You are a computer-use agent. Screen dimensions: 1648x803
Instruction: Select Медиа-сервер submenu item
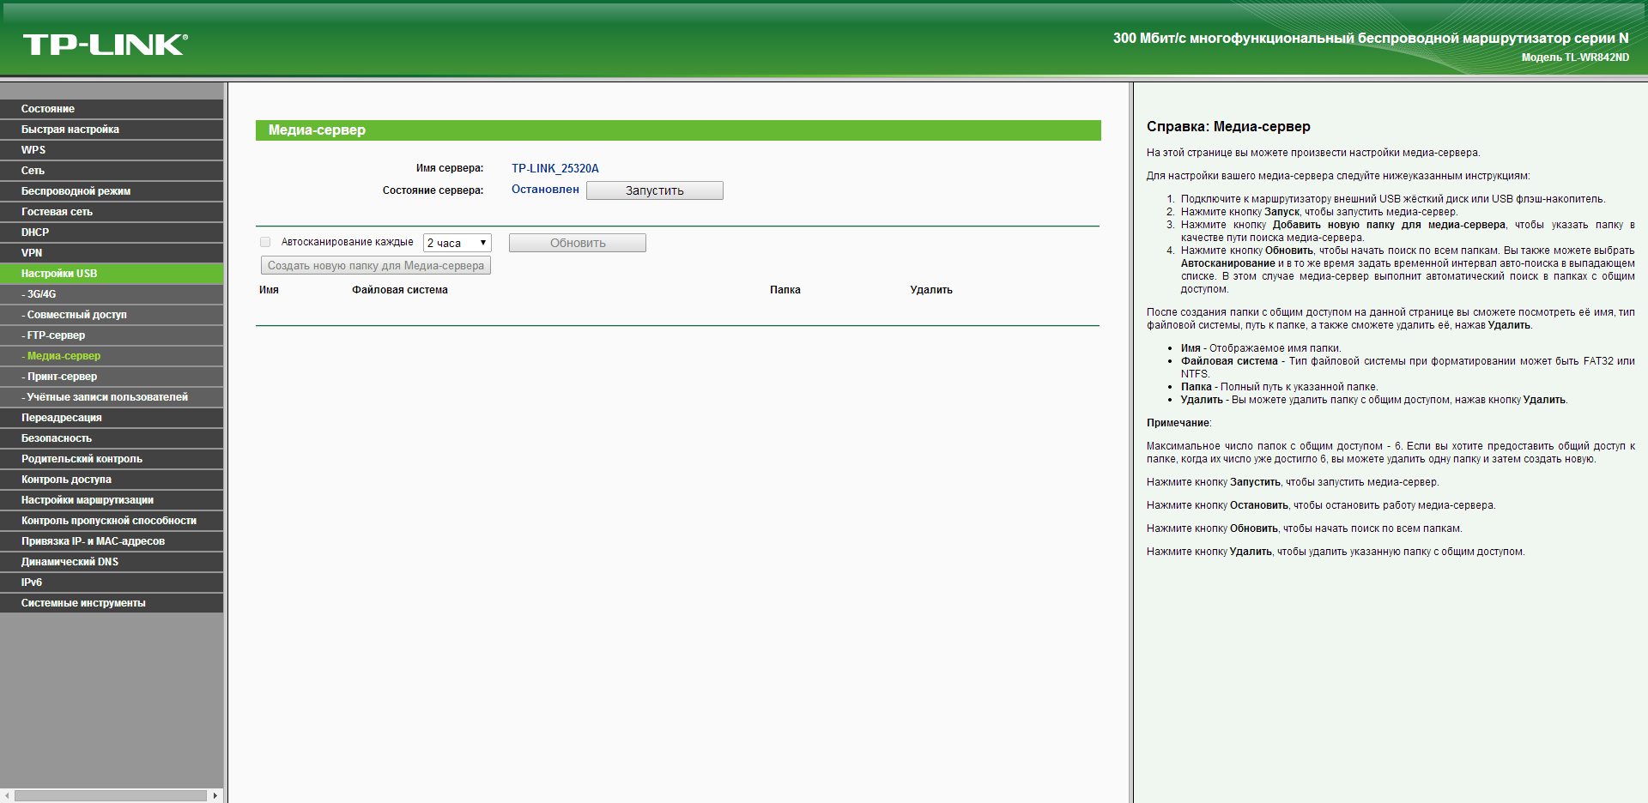112,356
